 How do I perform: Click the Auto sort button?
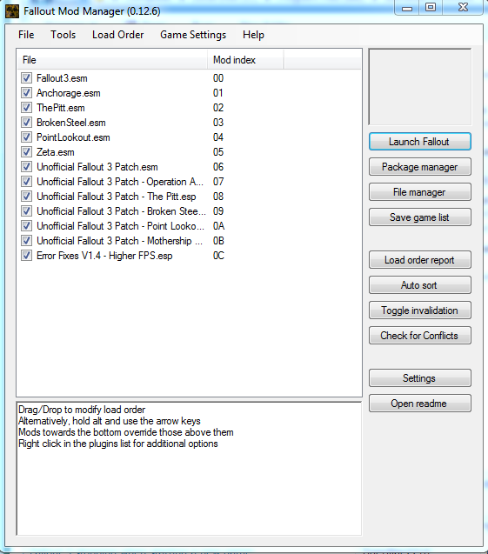coord(420,285)
